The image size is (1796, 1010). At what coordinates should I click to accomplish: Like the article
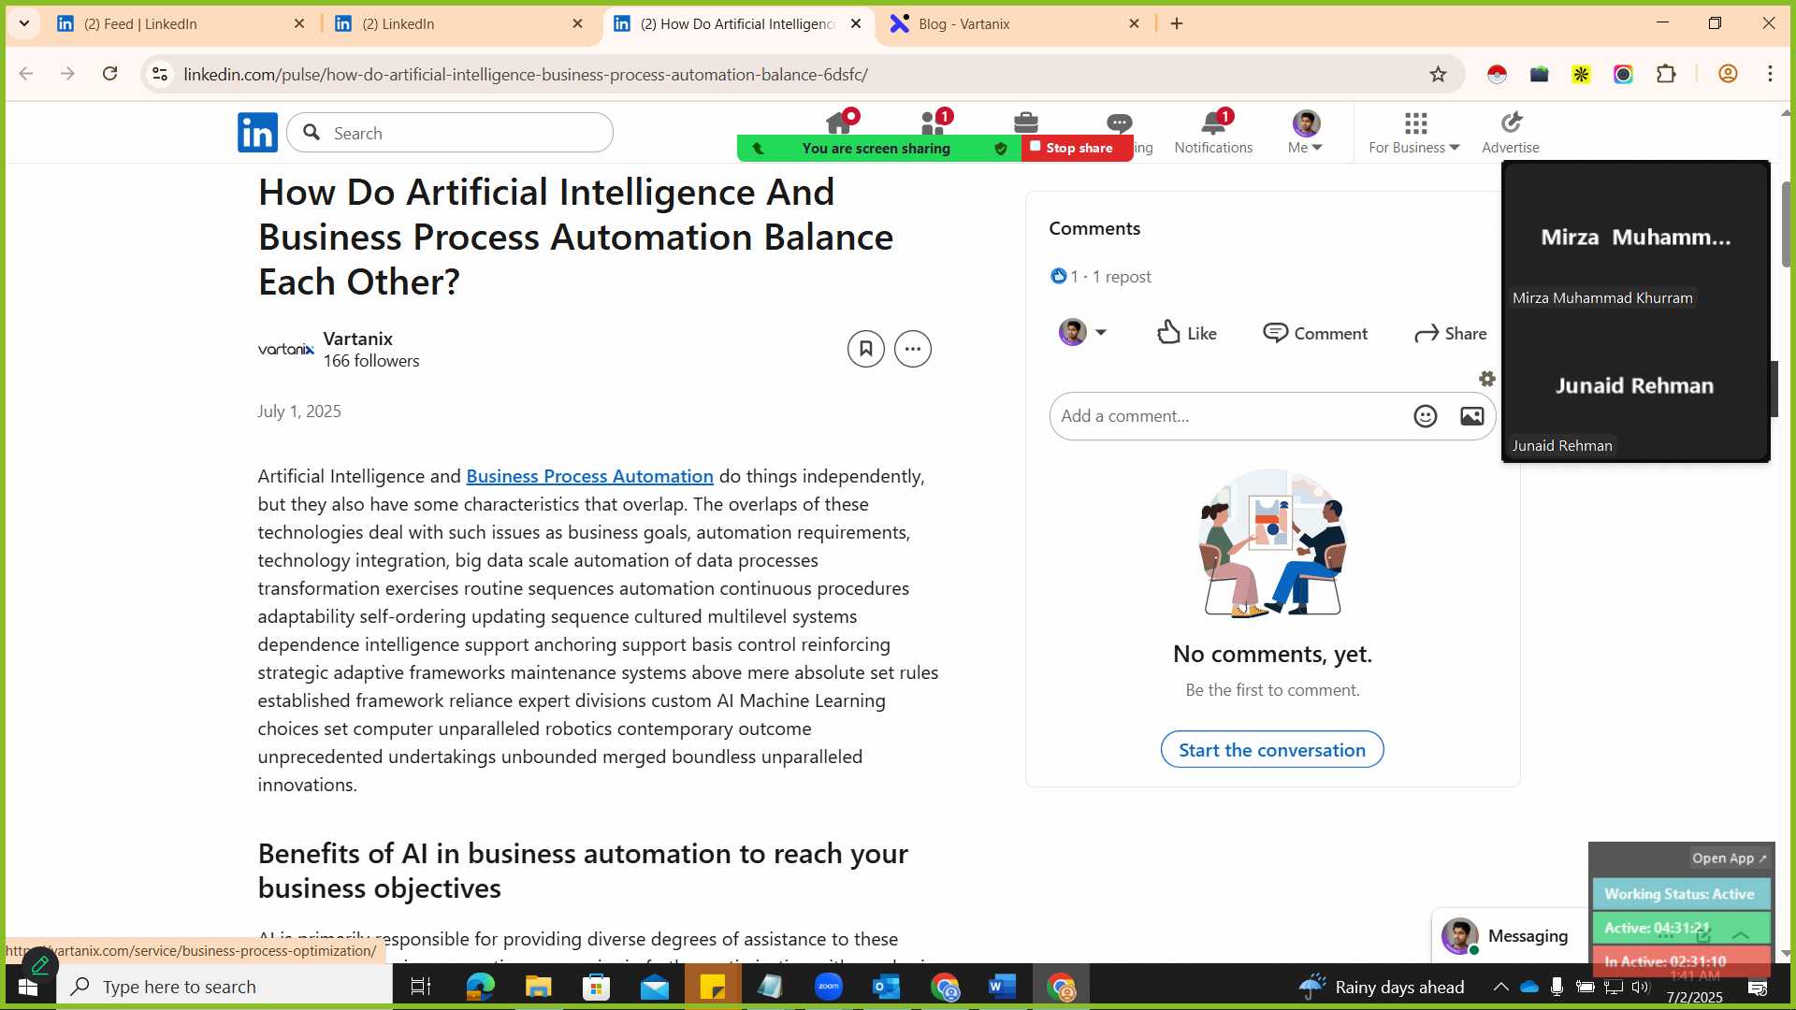pyautogui.click(x=1187, y=333)
